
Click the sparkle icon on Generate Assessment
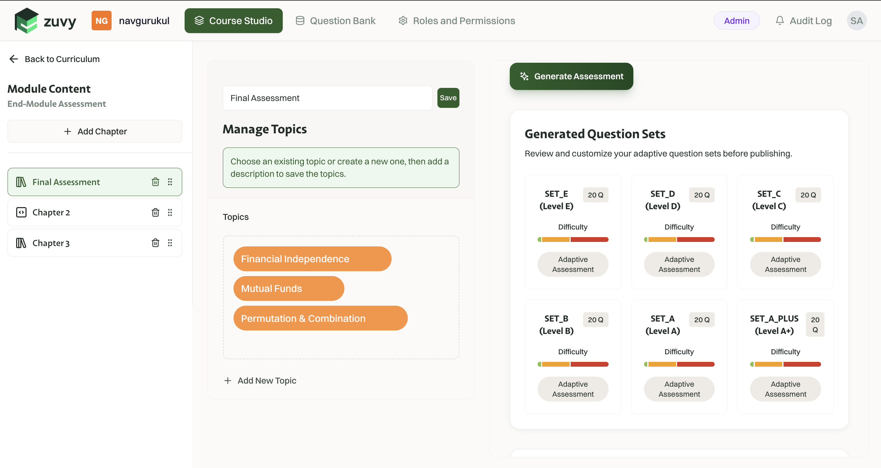524,76
